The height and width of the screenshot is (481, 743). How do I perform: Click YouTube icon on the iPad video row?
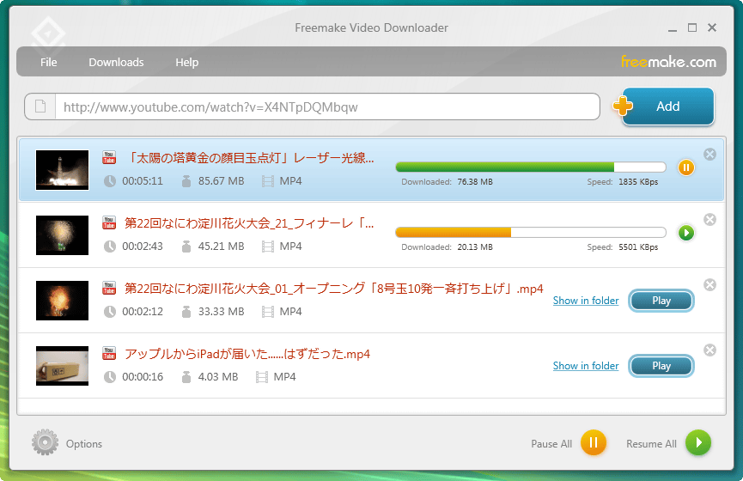[109, 354]
